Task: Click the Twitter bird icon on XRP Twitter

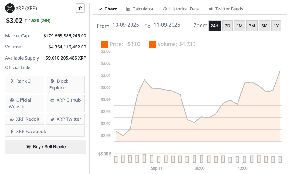Action: pos(52,119)
